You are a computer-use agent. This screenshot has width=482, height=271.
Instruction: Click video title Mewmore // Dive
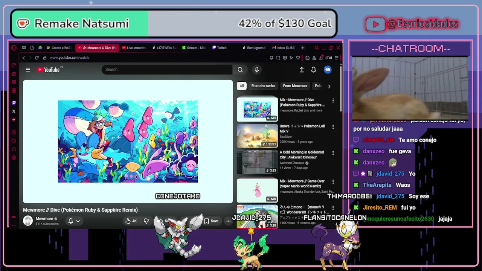[x=80, y=210]
